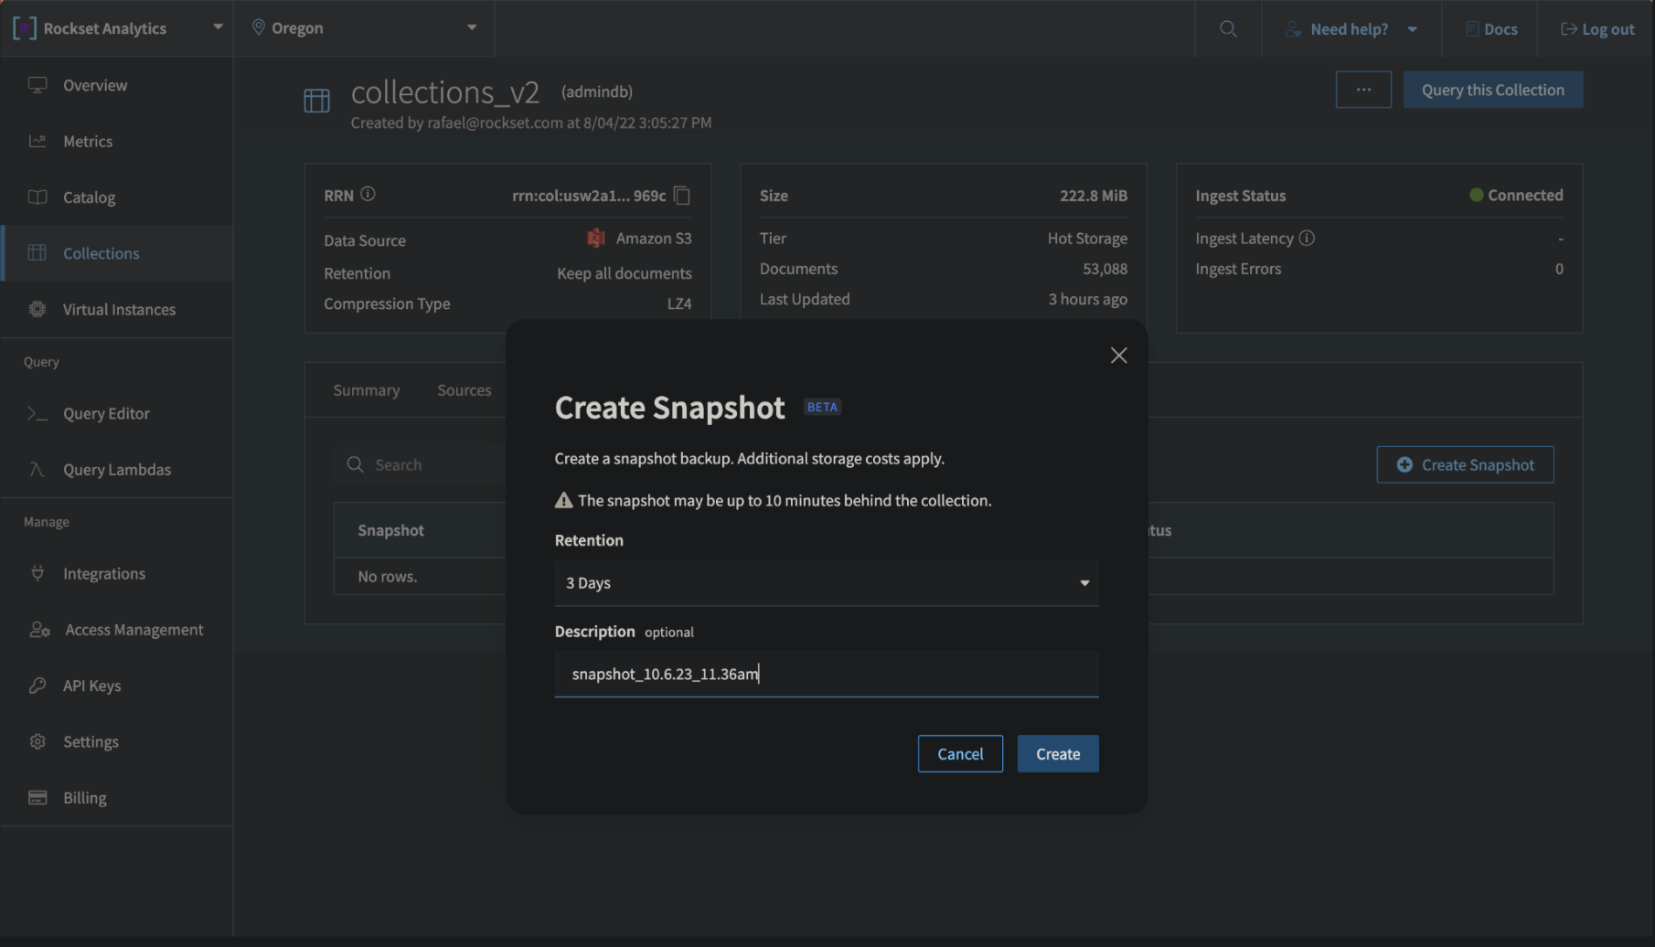The width and height of the screenshot is (1655, 947).
Task: Expand the Need help? menu
Action: tap(1351, 29)
